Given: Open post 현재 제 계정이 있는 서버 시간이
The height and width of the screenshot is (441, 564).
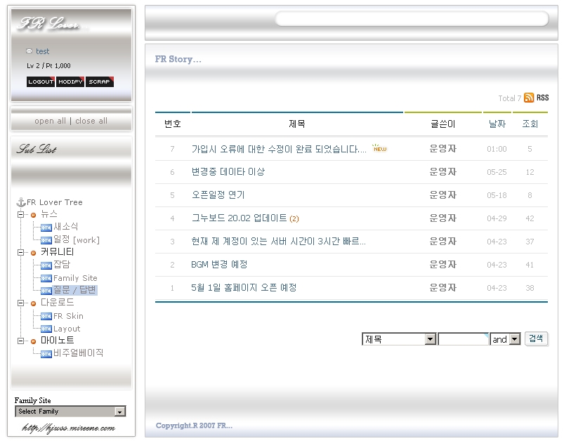Looking at the screenshot, I should click(x=278, y=242).
